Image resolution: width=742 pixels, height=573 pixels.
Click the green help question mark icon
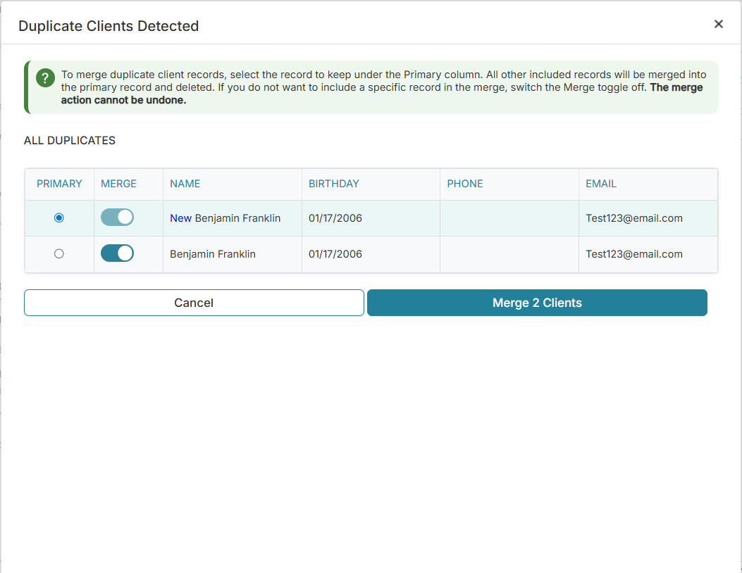pos(44,78)
